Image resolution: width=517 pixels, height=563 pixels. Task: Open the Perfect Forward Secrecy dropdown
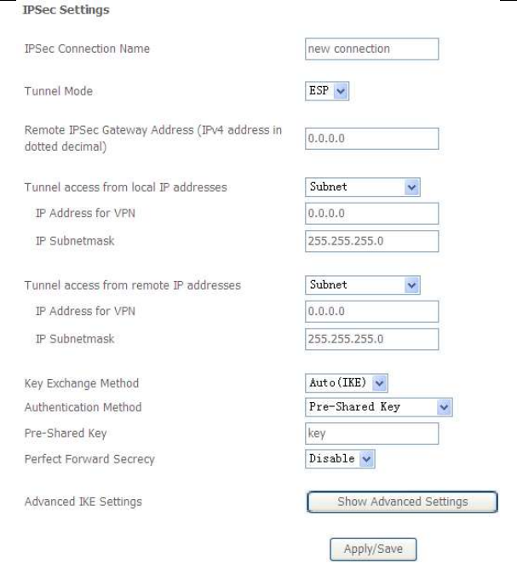pyautogui.click(x=340, y=460)
